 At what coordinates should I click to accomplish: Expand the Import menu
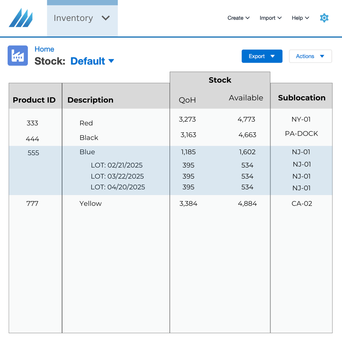coord(270,18)
